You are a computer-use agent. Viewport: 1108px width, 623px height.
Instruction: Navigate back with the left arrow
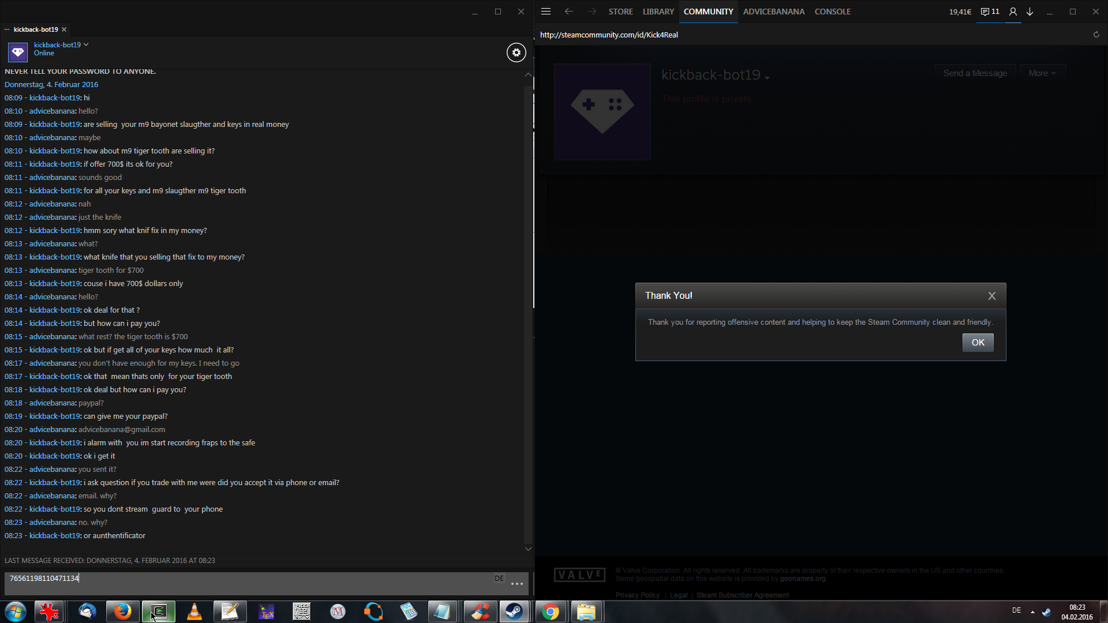coord(569,12)
